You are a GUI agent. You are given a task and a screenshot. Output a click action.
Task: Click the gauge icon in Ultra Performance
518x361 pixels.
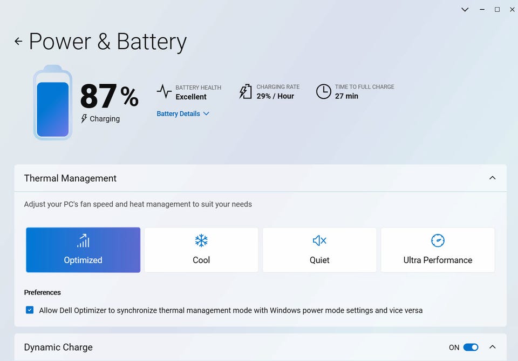[x=438, y=240]
